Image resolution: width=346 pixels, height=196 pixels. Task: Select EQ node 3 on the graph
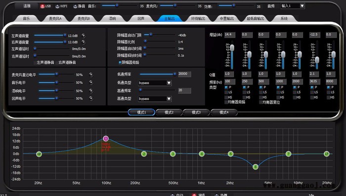(x=173, y=154)
